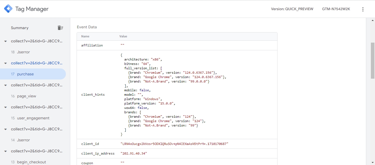375x165 pixels.
Task: Open collect request label above 16 page_view
Action: pos(37,85)
